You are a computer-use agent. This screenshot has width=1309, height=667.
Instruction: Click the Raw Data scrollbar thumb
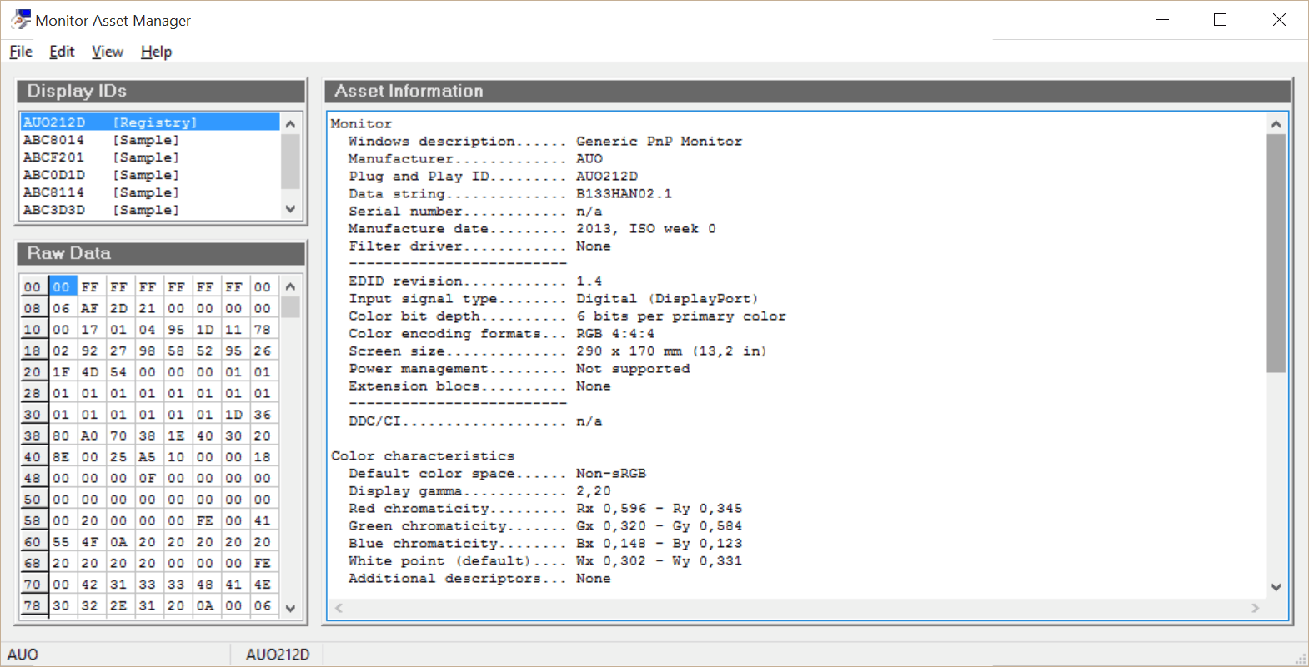coord(290,307)
